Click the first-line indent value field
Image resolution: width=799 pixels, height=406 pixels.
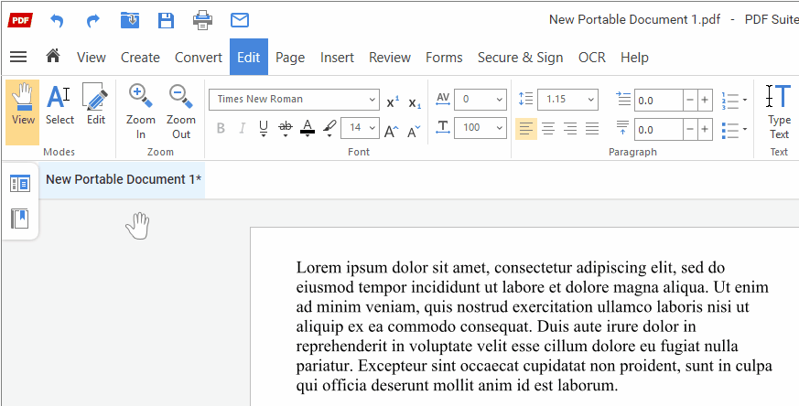pyautogui.click(x=658, y=101)
